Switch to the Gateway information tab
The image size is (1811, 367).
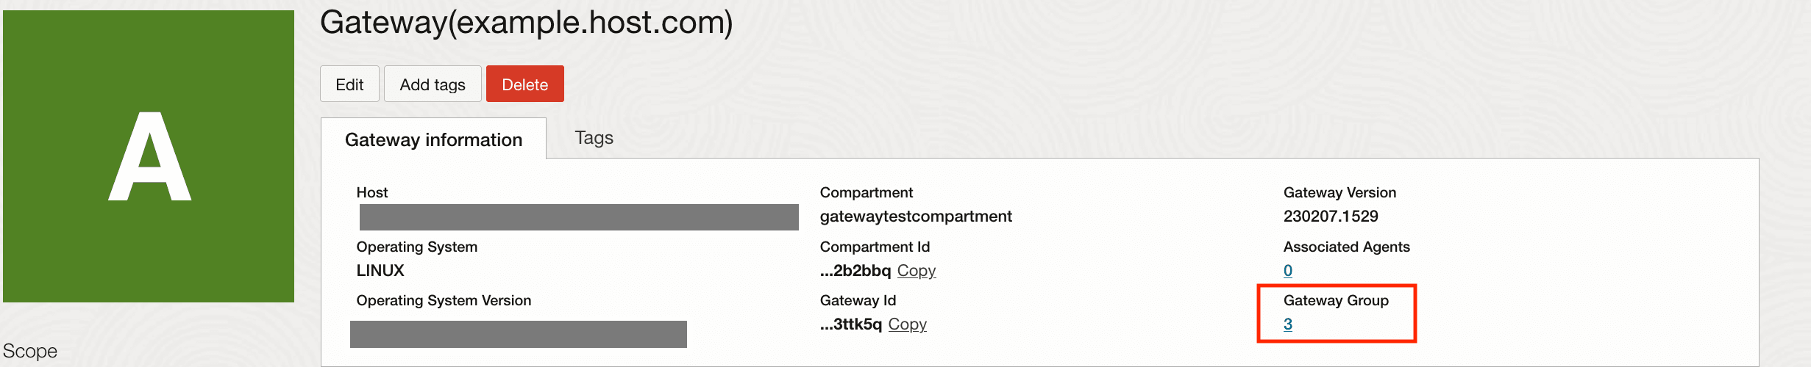[433, 139]
